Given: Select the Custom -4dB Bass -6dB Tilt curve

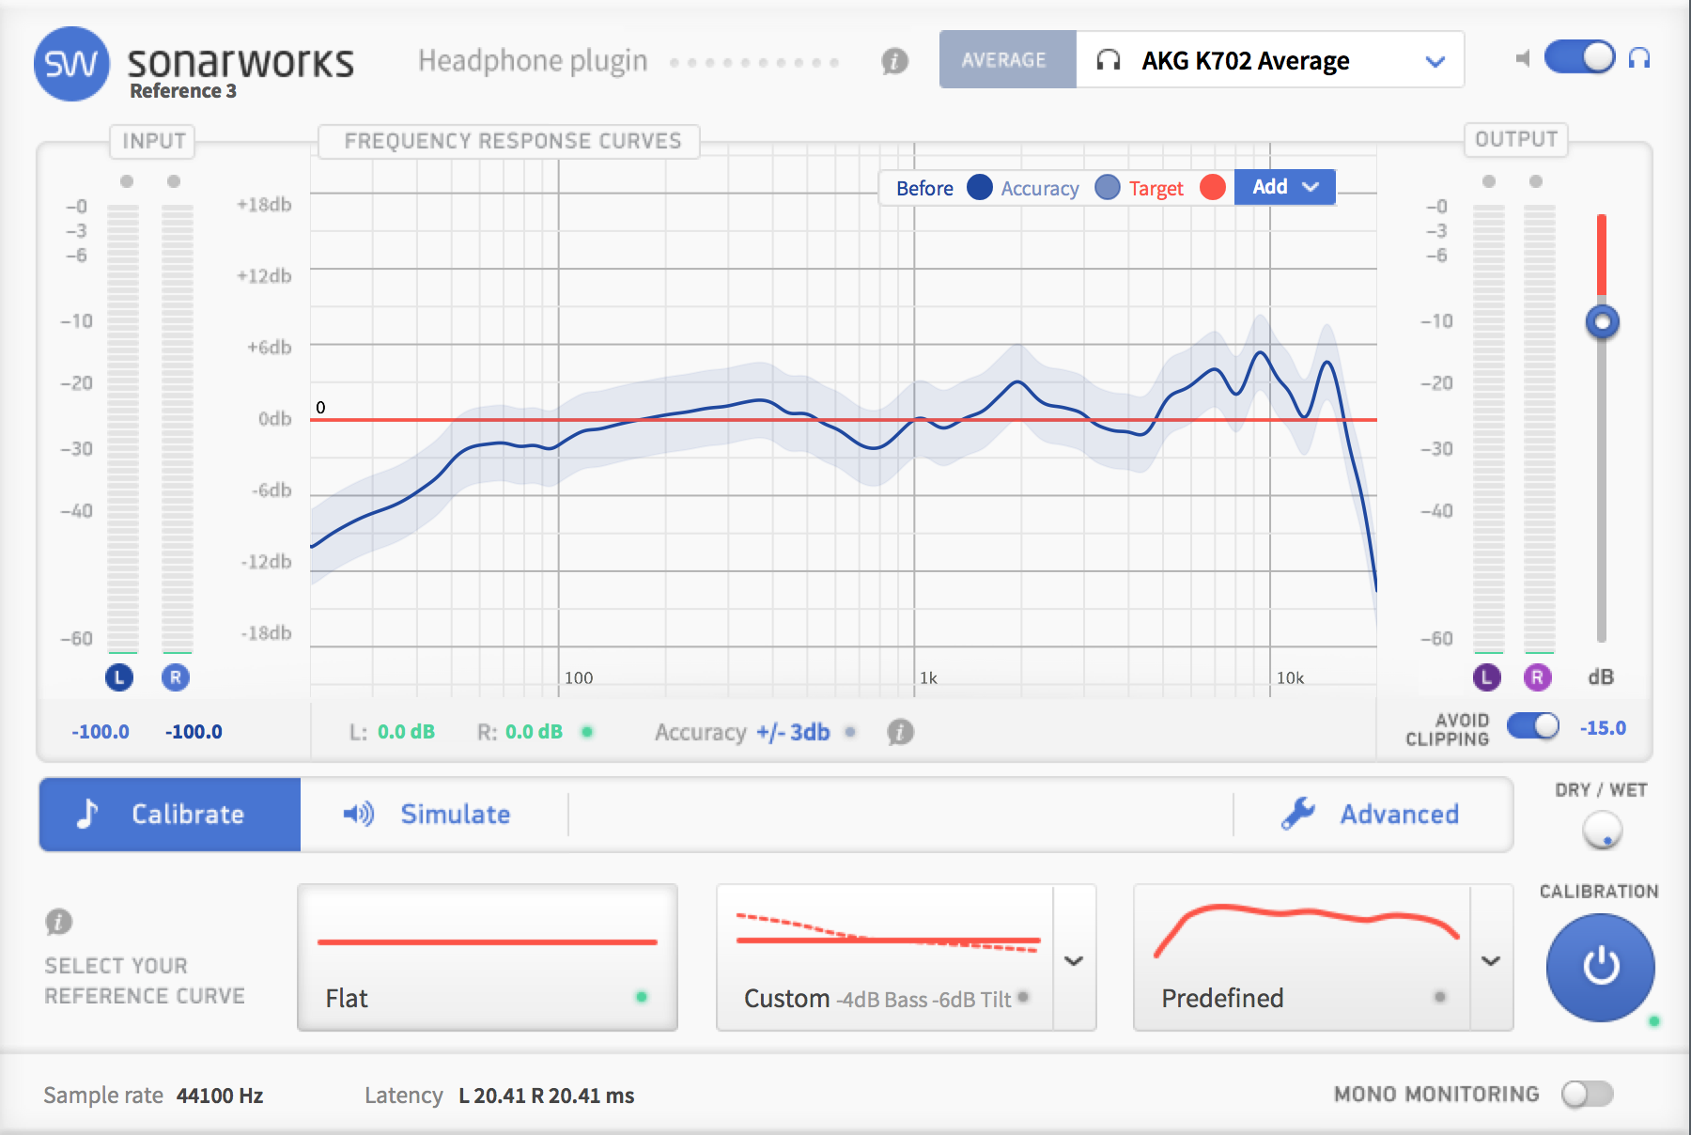Looking at the screenshot, I should tap(885, 957).
